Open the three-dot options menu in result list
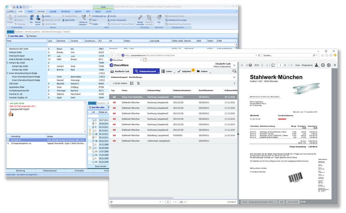 tap(234, 83)
